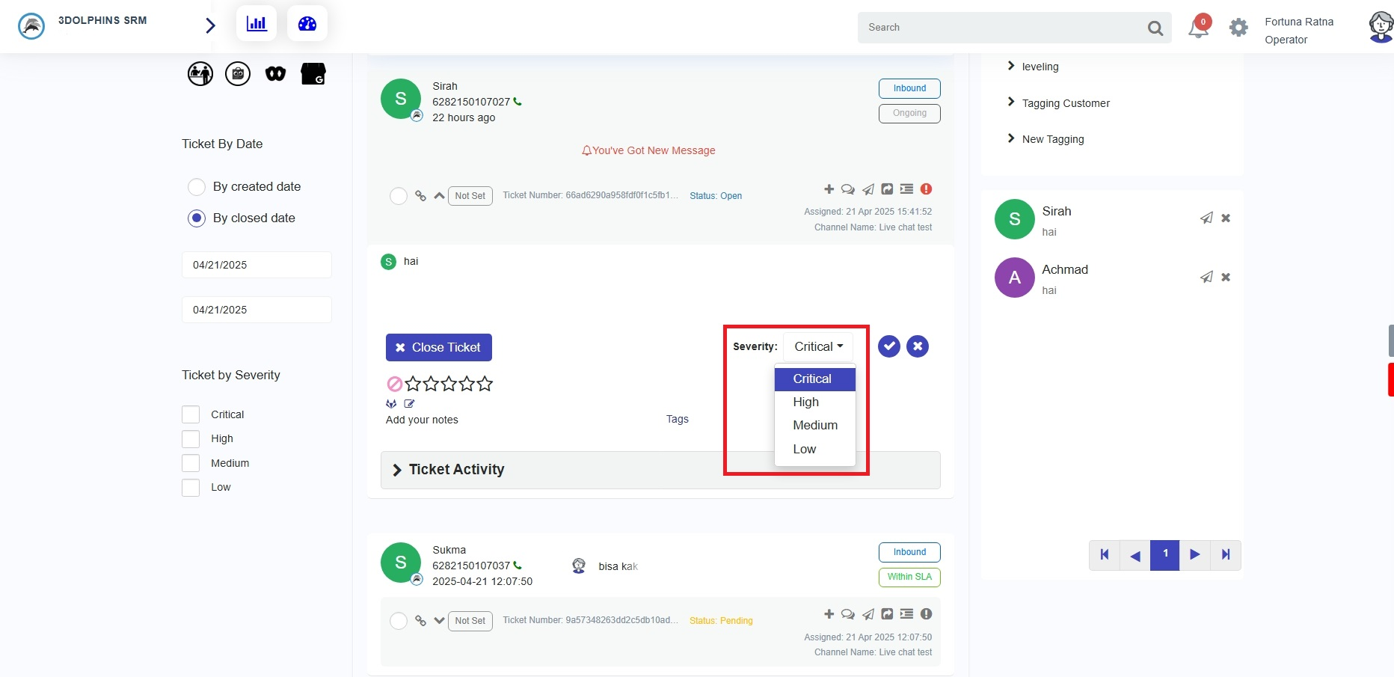Image resolution: width=1394 pixels, height=677 pixels.
Task: Tick the Medium severity filter checkbox
Action: click(191, 463)
